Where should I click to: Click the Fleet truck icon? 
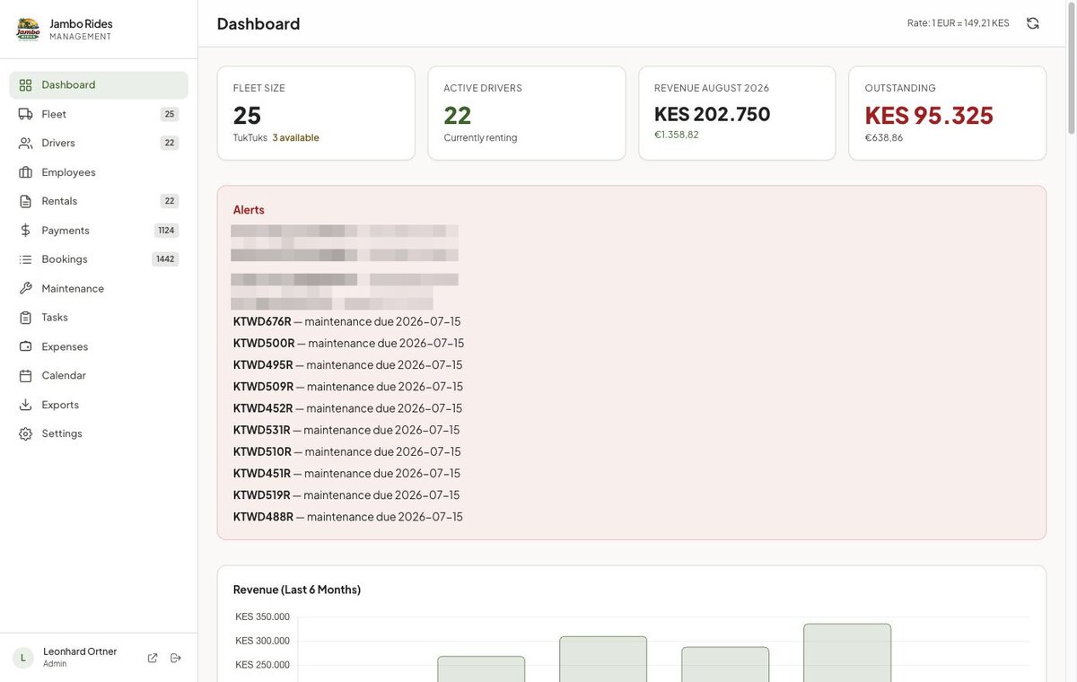coord(25,114)
